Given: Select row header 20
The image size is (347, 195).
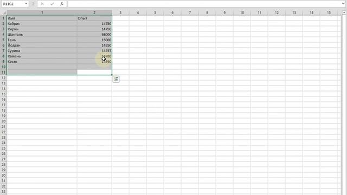Looking at the screenshot, I should (x=4, y=121).
